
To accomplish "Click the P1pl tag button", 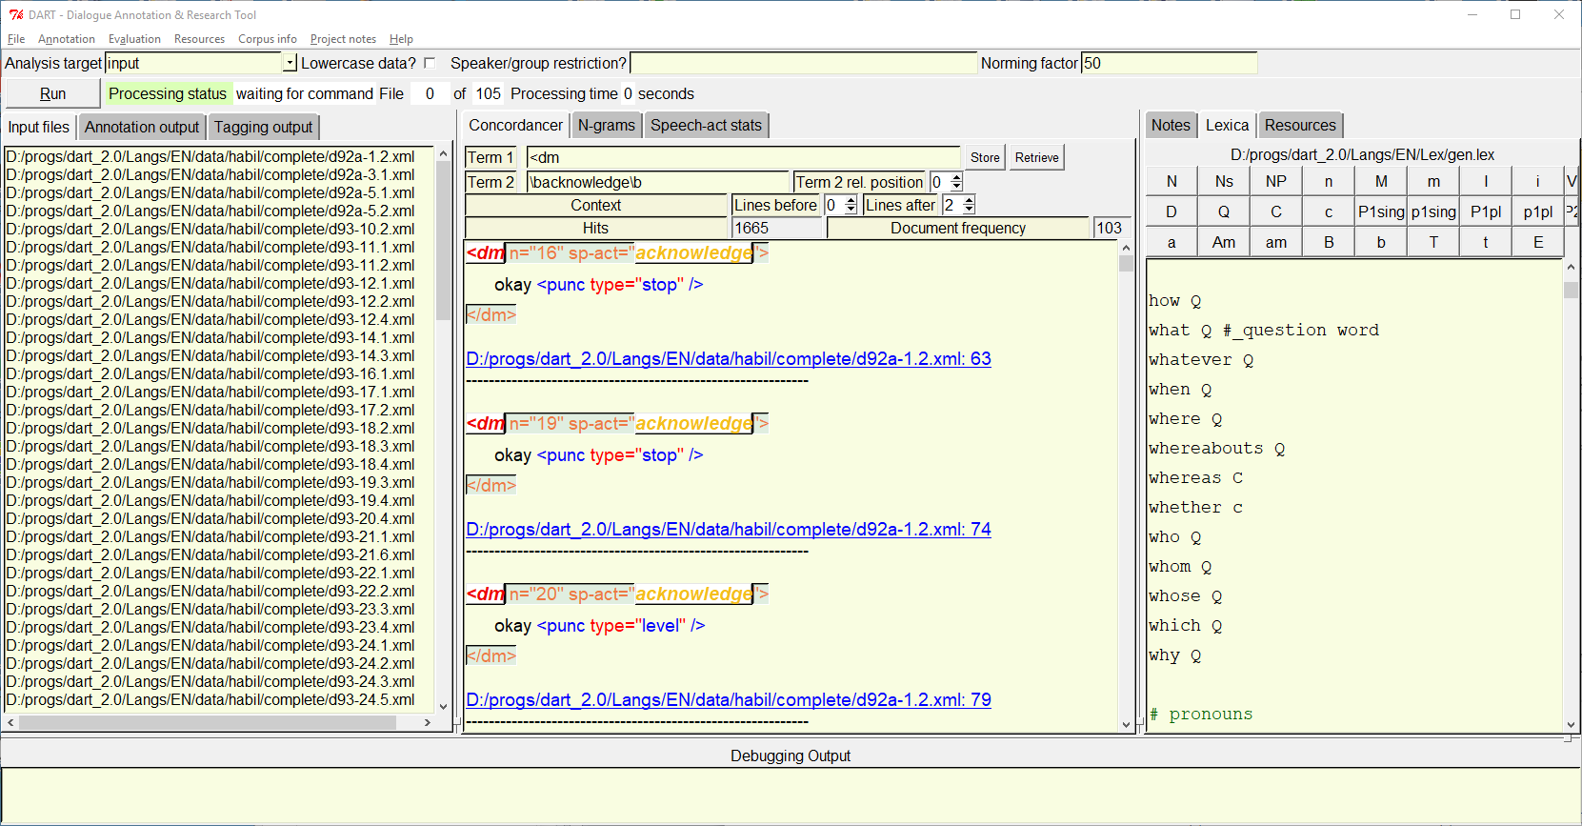I will tap(1485, 212).
